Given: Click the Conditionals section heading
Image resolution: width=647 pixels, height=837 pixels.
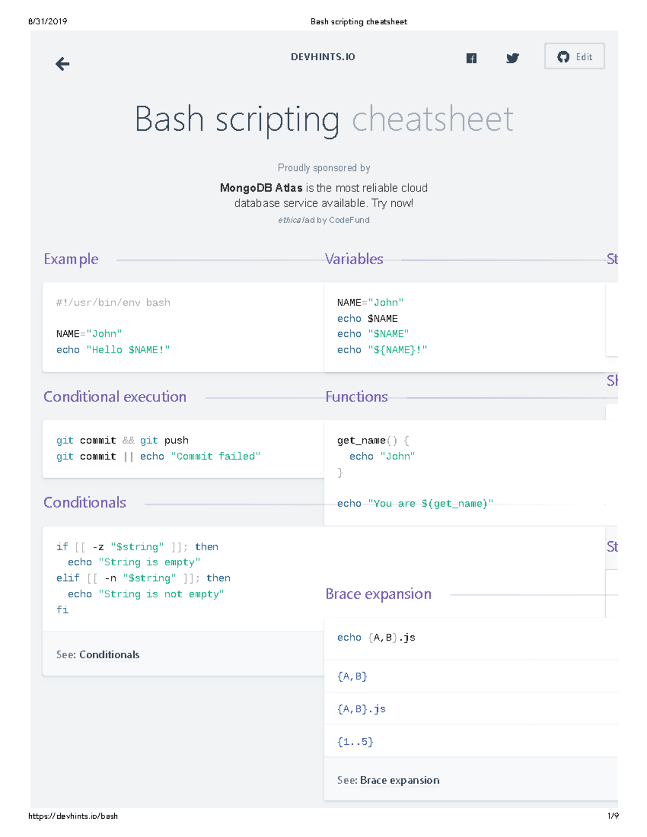Looking at the screenshot, I should [85, 502].
